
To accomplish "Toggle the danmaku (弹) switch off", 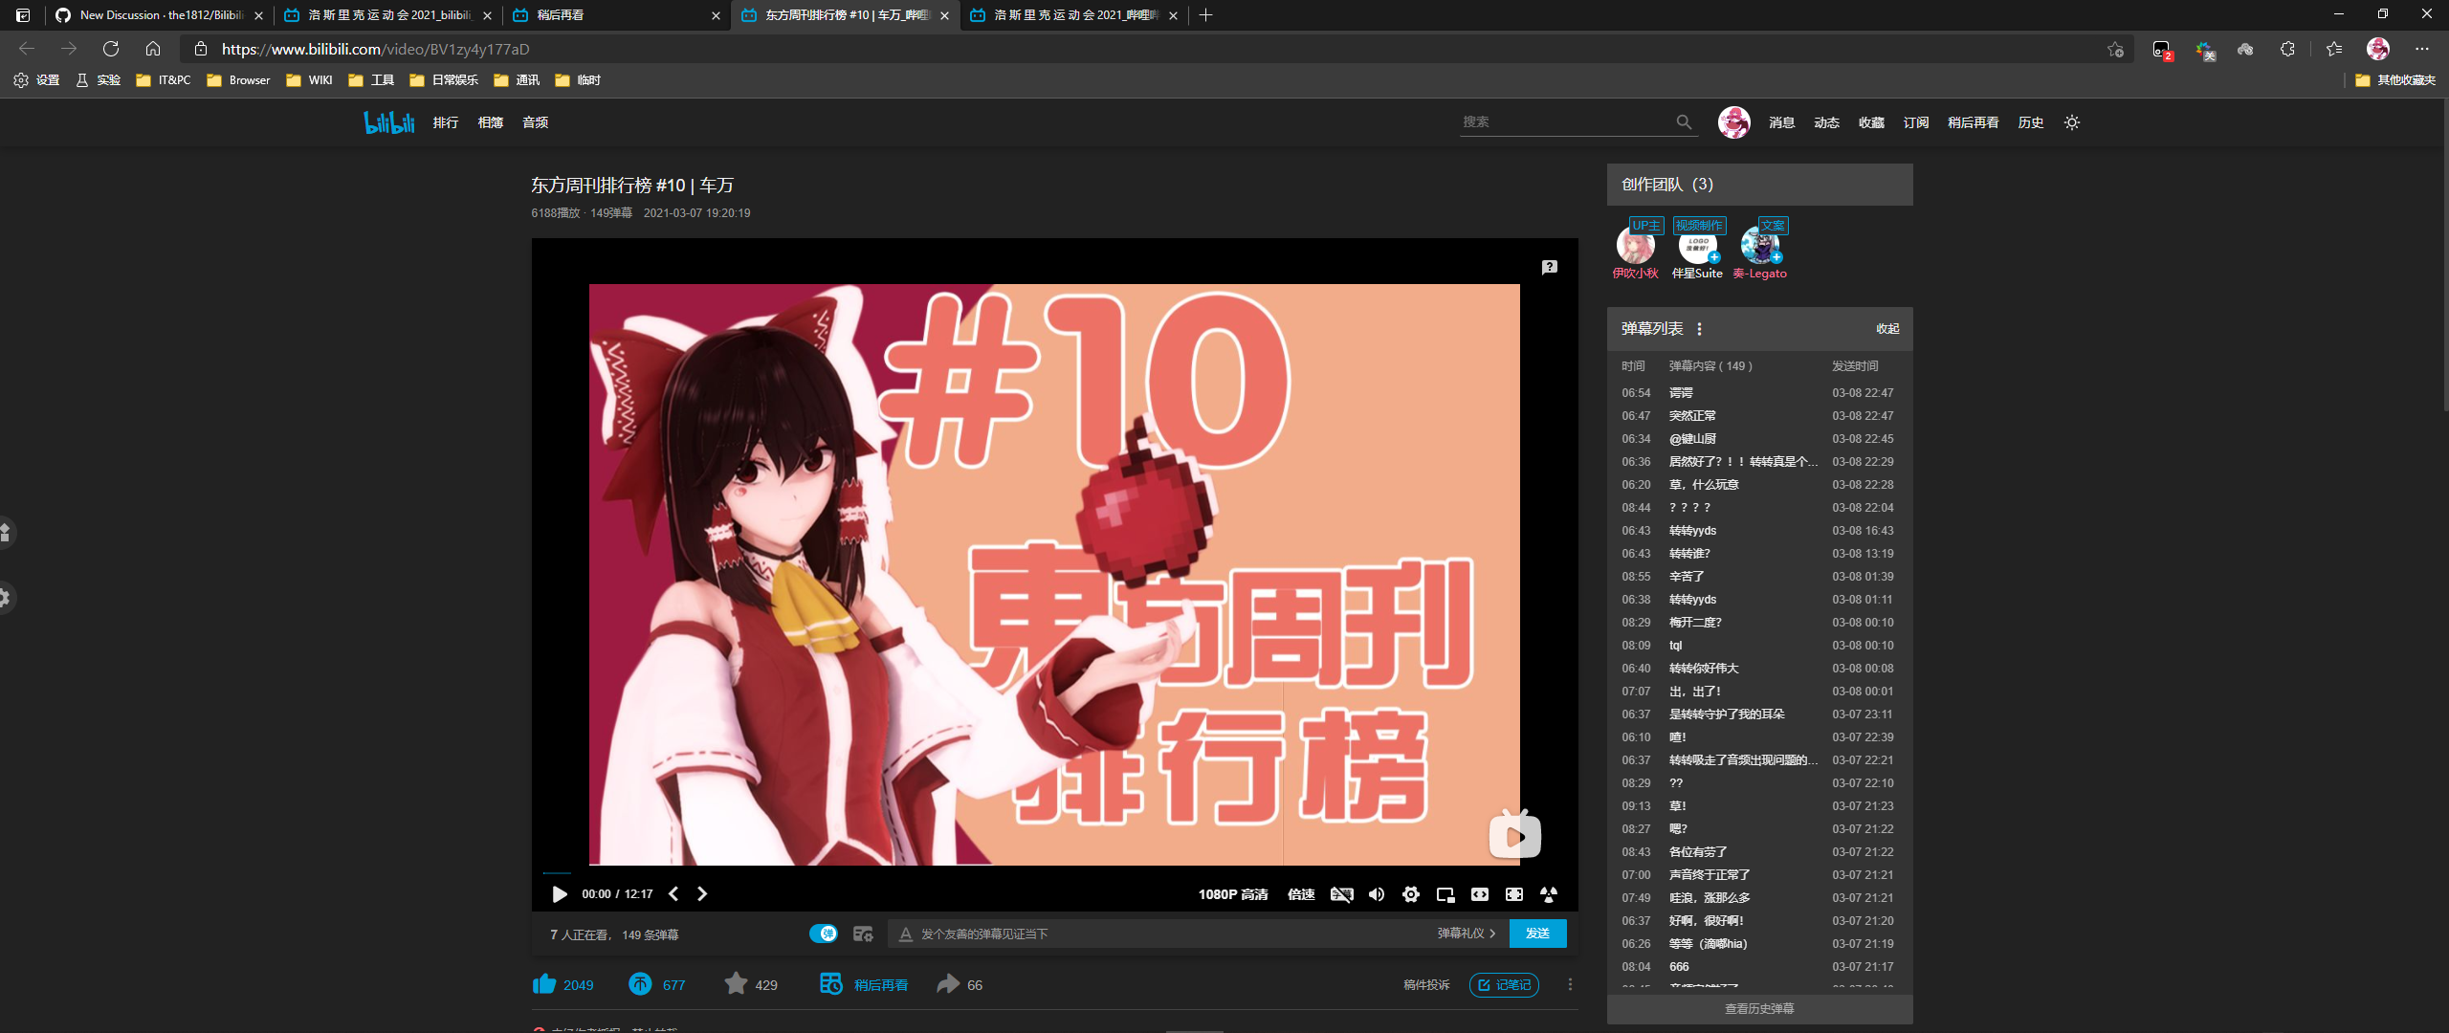I will pyautogui.click(x=824, y=934).
